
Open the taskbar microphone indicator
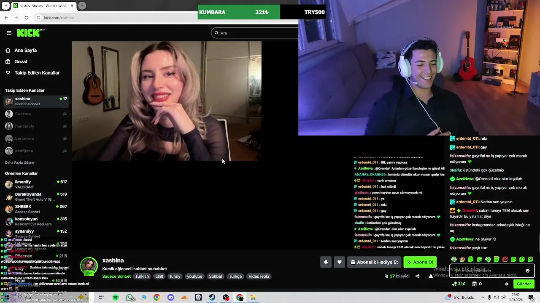489,298
